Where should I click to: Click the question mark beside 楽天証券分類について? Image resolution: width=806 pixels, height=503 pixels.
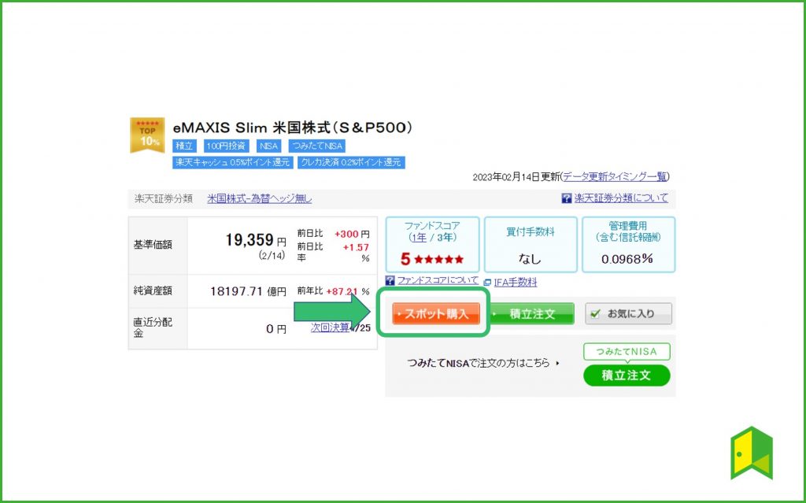[565, 198]
